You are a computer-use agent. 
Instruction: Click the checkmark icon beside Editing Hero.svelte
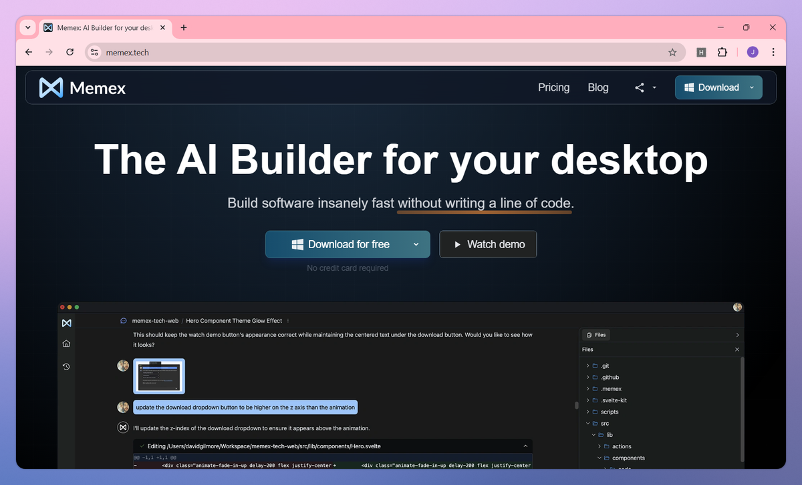click(x=142, y=446)
